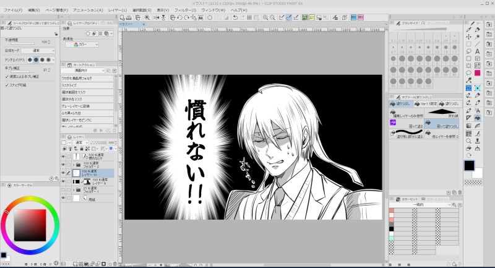Select the straight line Figure tool
Image resolution: width=495 pixels, height=268 pixels.
[x=477, y=44]
